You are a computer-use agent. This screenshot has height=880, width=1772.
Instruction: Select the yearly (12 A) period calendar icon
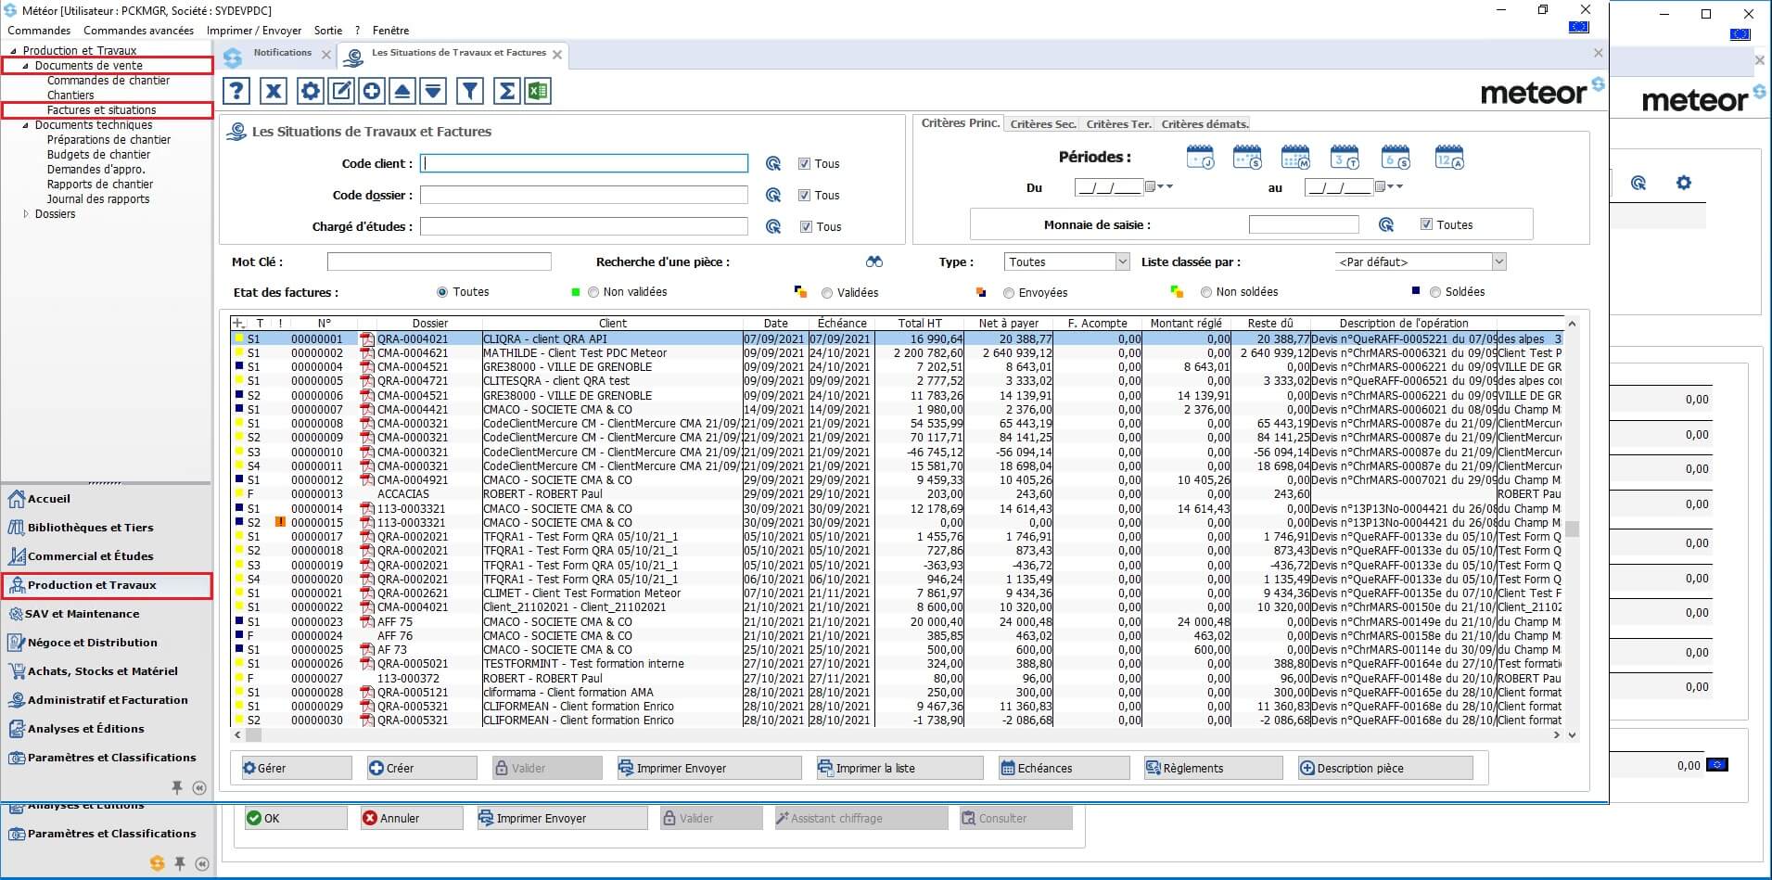tap(1449, 158)
